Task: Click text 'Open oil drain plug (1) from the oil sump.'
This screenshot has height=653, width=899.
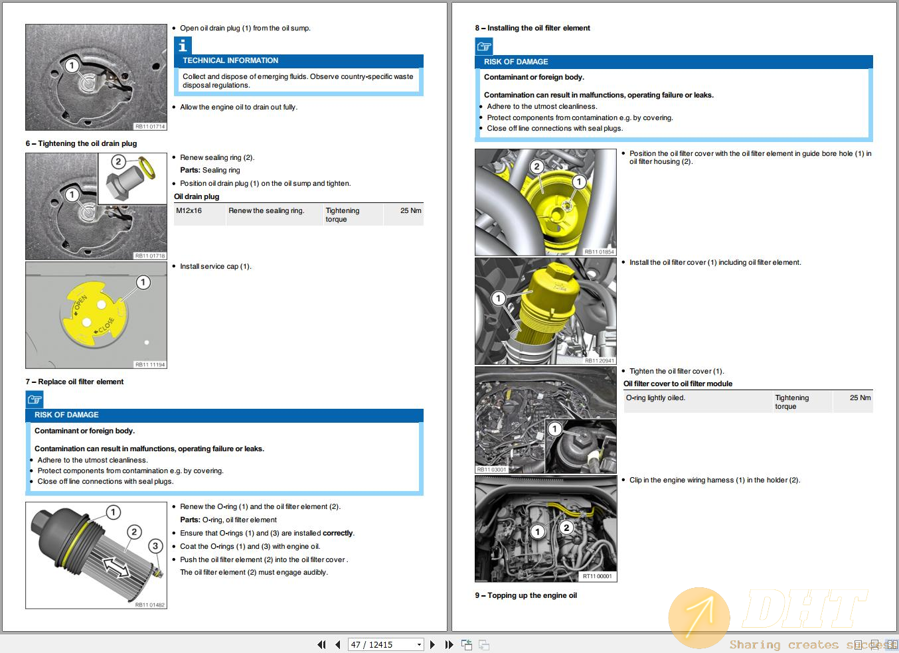Action: click(x=245, y=28)
